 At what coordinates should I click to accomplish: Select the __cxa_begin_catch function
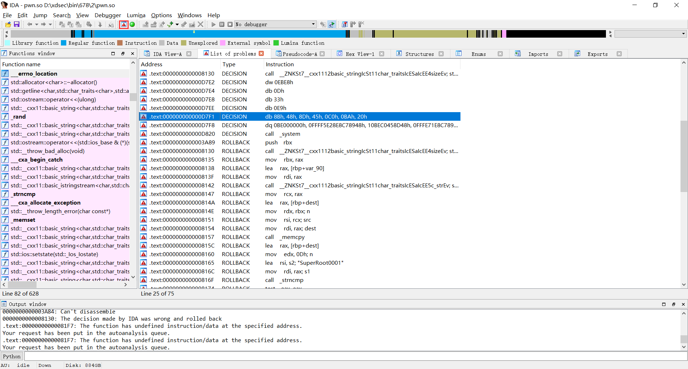(x=65, y=159)
